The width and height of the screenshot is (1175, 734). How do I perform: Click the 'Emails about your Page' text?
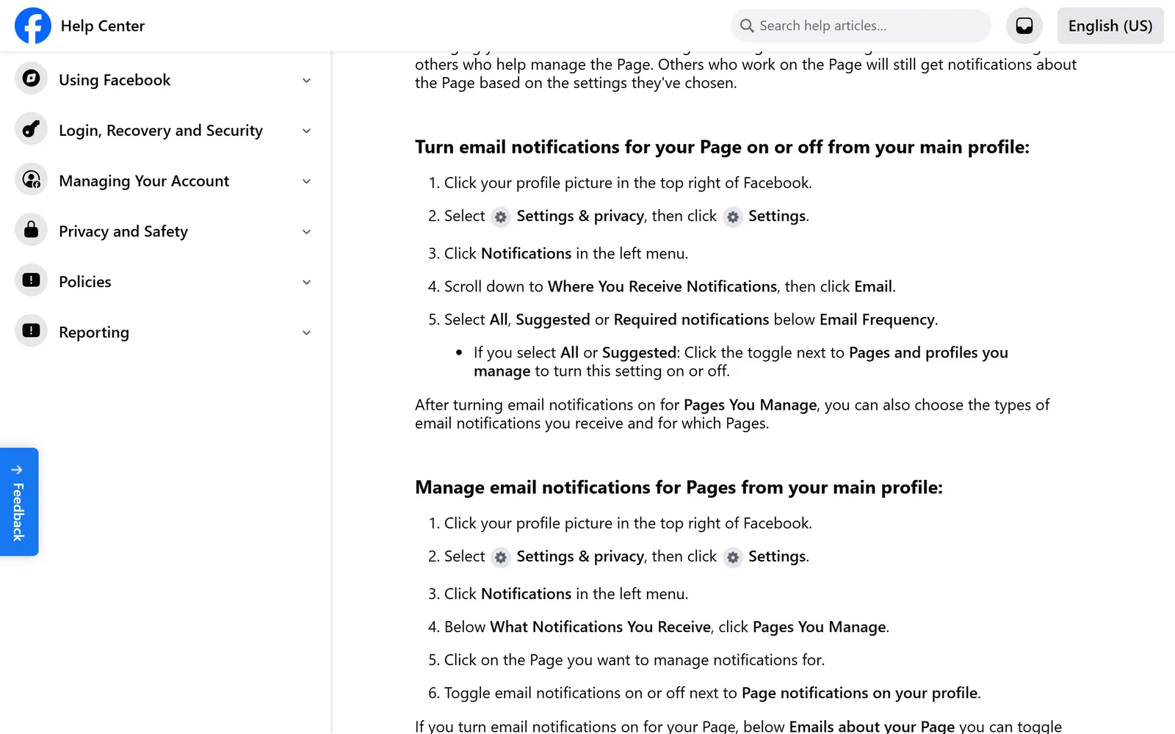click(872, 726)
